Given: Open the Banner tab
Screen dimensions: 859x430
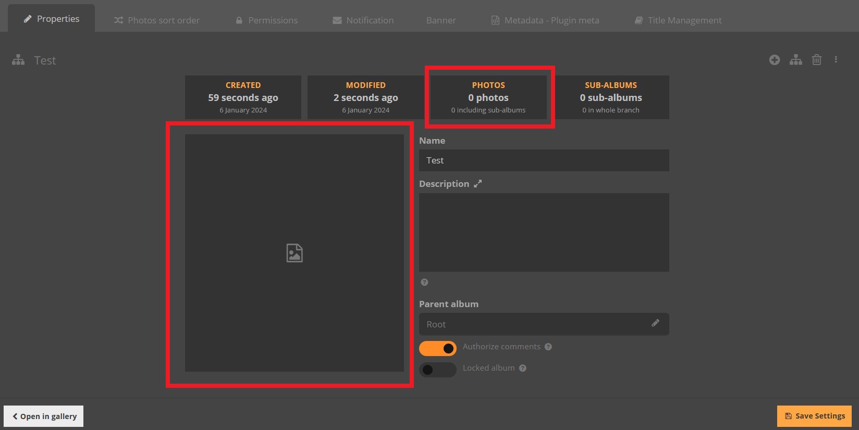Looking at the screenshot, I should pos(441,20).
